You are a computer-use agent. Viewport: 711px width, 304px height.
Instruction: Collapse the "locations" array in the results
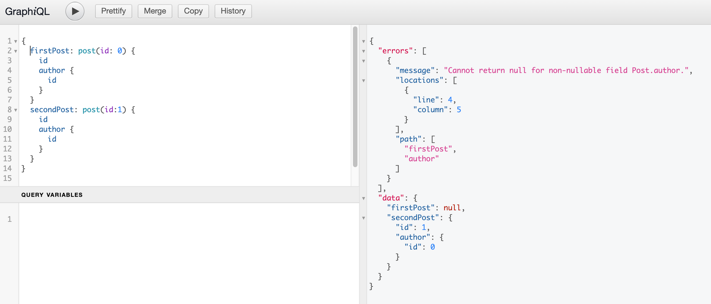[363, 81]
